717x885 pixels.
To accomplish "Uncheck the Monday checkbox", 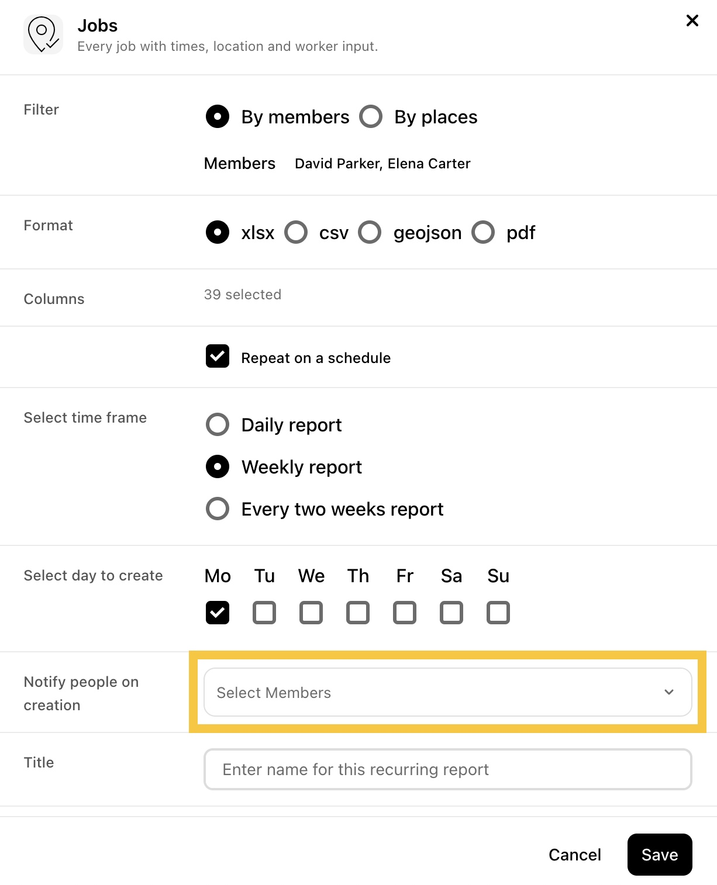I will point(218,613).
